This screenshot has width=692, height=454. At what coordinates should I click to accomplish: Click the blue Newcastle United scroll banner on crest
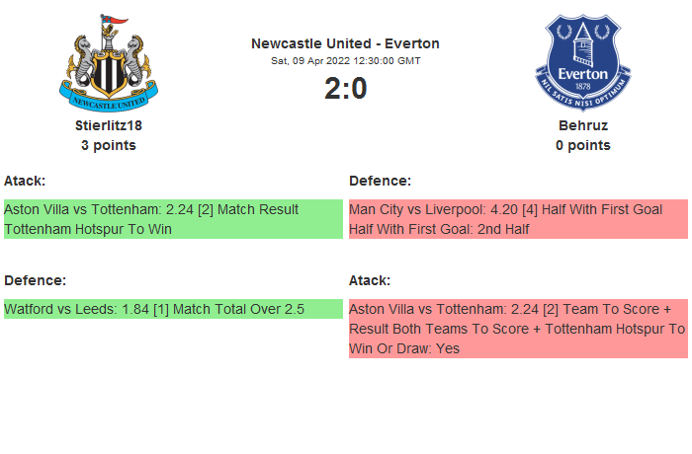(x=109, y=99)
